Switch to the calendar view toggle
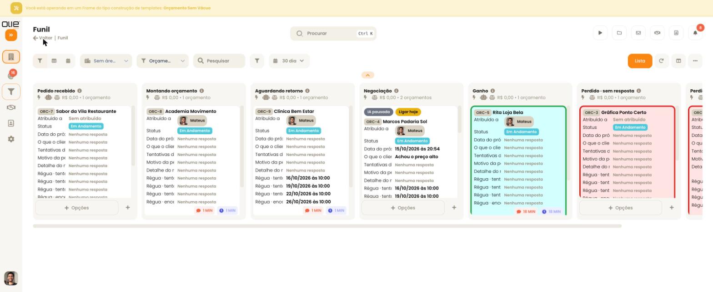 coord(68,61)
